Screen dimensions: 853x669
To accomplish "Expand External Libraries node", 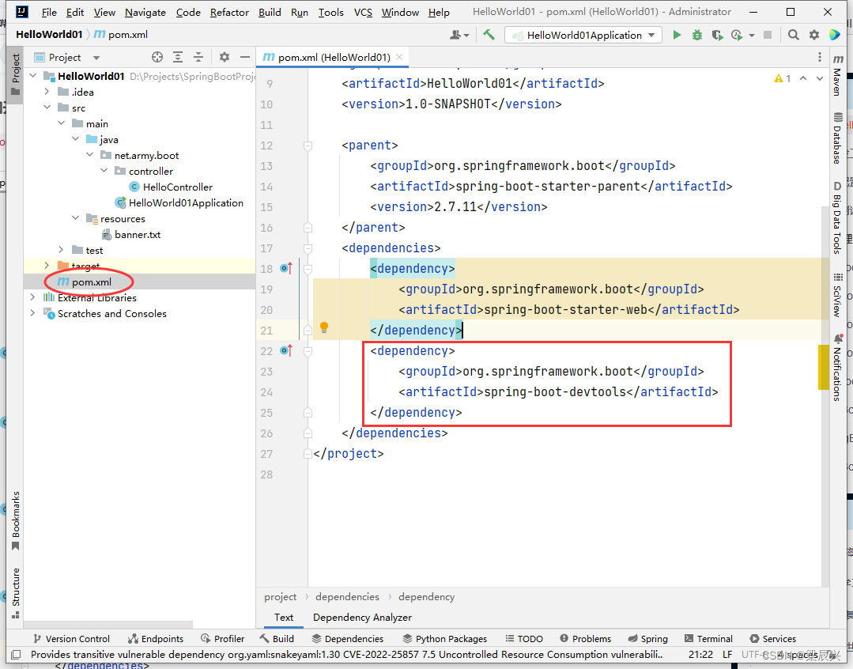I will [33, 297].
